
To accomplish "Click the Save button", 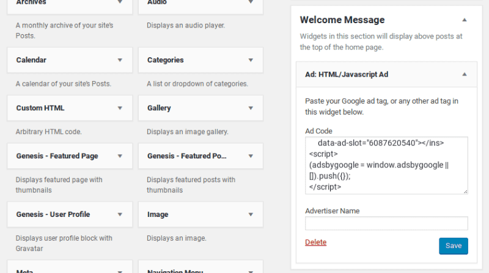I will coord(454,246).
